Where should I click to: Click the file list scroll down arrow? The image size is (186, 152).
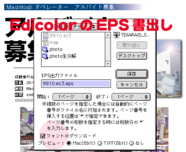tap(108, 64)
